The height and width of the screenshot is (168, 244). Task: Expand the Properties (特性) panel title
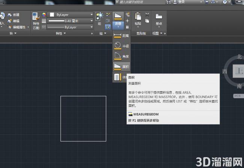click(x=61, y=33)
